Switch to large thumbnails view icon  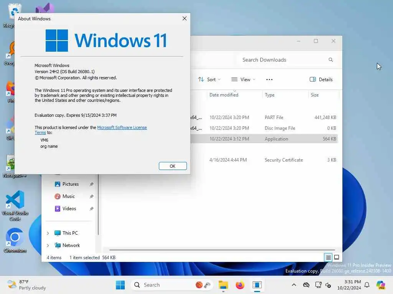(337, 257)
